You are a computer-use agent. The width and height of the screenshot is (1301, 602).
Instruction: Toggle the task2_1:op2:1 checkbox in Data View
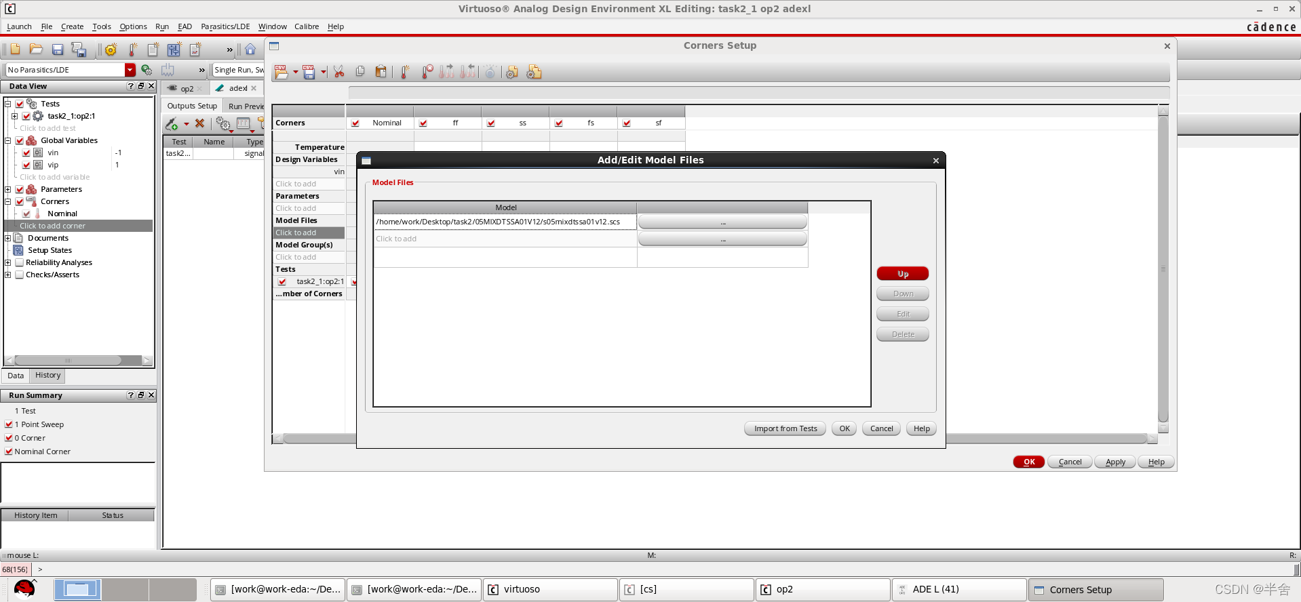26,116
